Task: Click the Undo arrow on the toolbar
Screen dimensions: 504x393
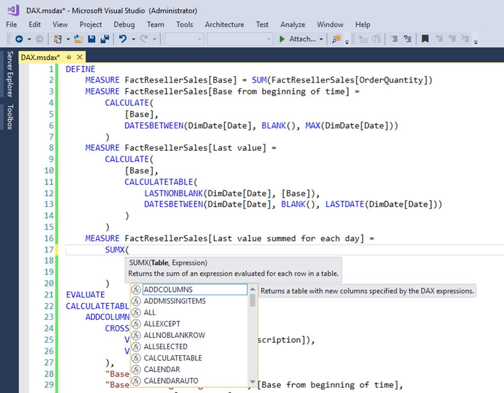Action: pyautogui.click(x=123, y=39)
